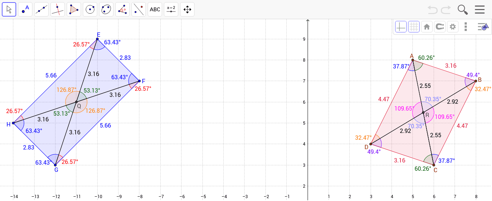Screen dimensions: 492x201
Task: Click the 2.92 label on segment RB
Action: (x=452, y=102)
